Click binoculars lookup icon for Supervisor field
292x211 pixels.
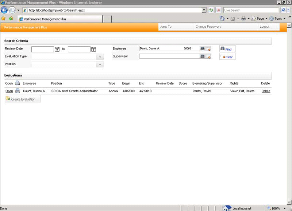(x=202, y=56)
